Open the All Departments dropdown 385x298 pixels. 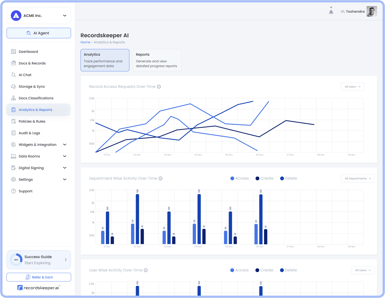tap(358, 178)
